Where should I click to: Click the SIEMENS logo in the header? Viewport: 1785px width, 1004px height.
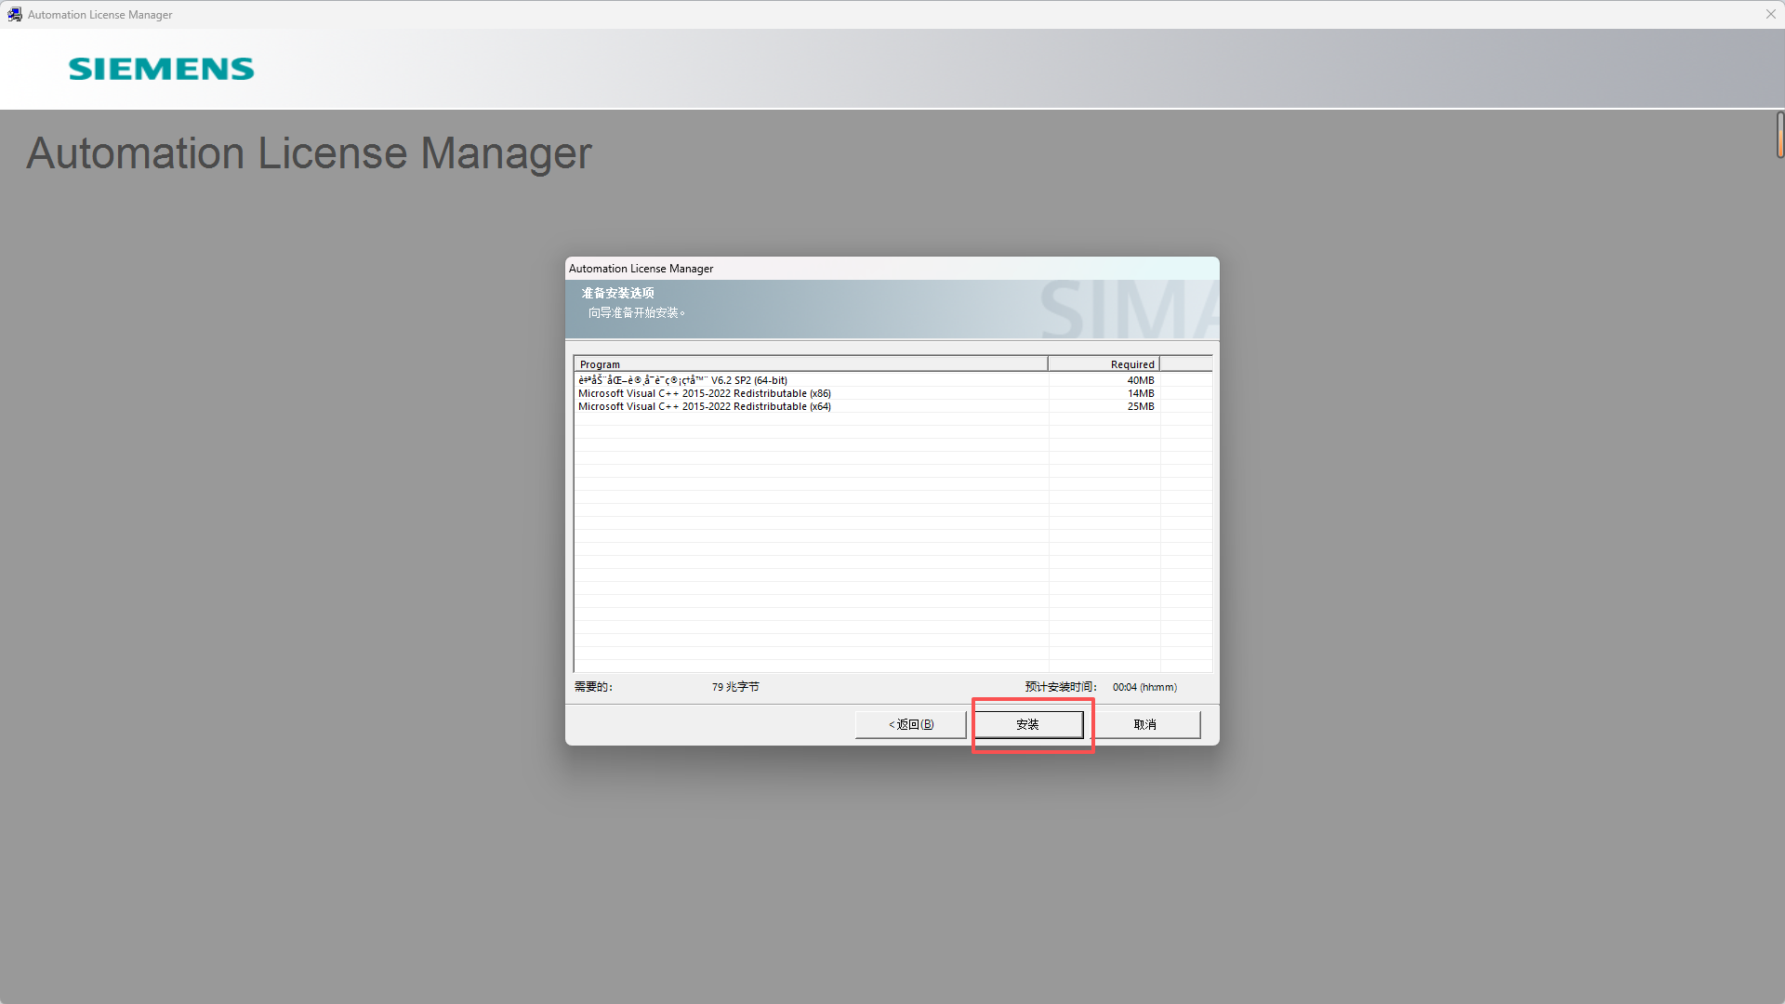click(161, 69)
